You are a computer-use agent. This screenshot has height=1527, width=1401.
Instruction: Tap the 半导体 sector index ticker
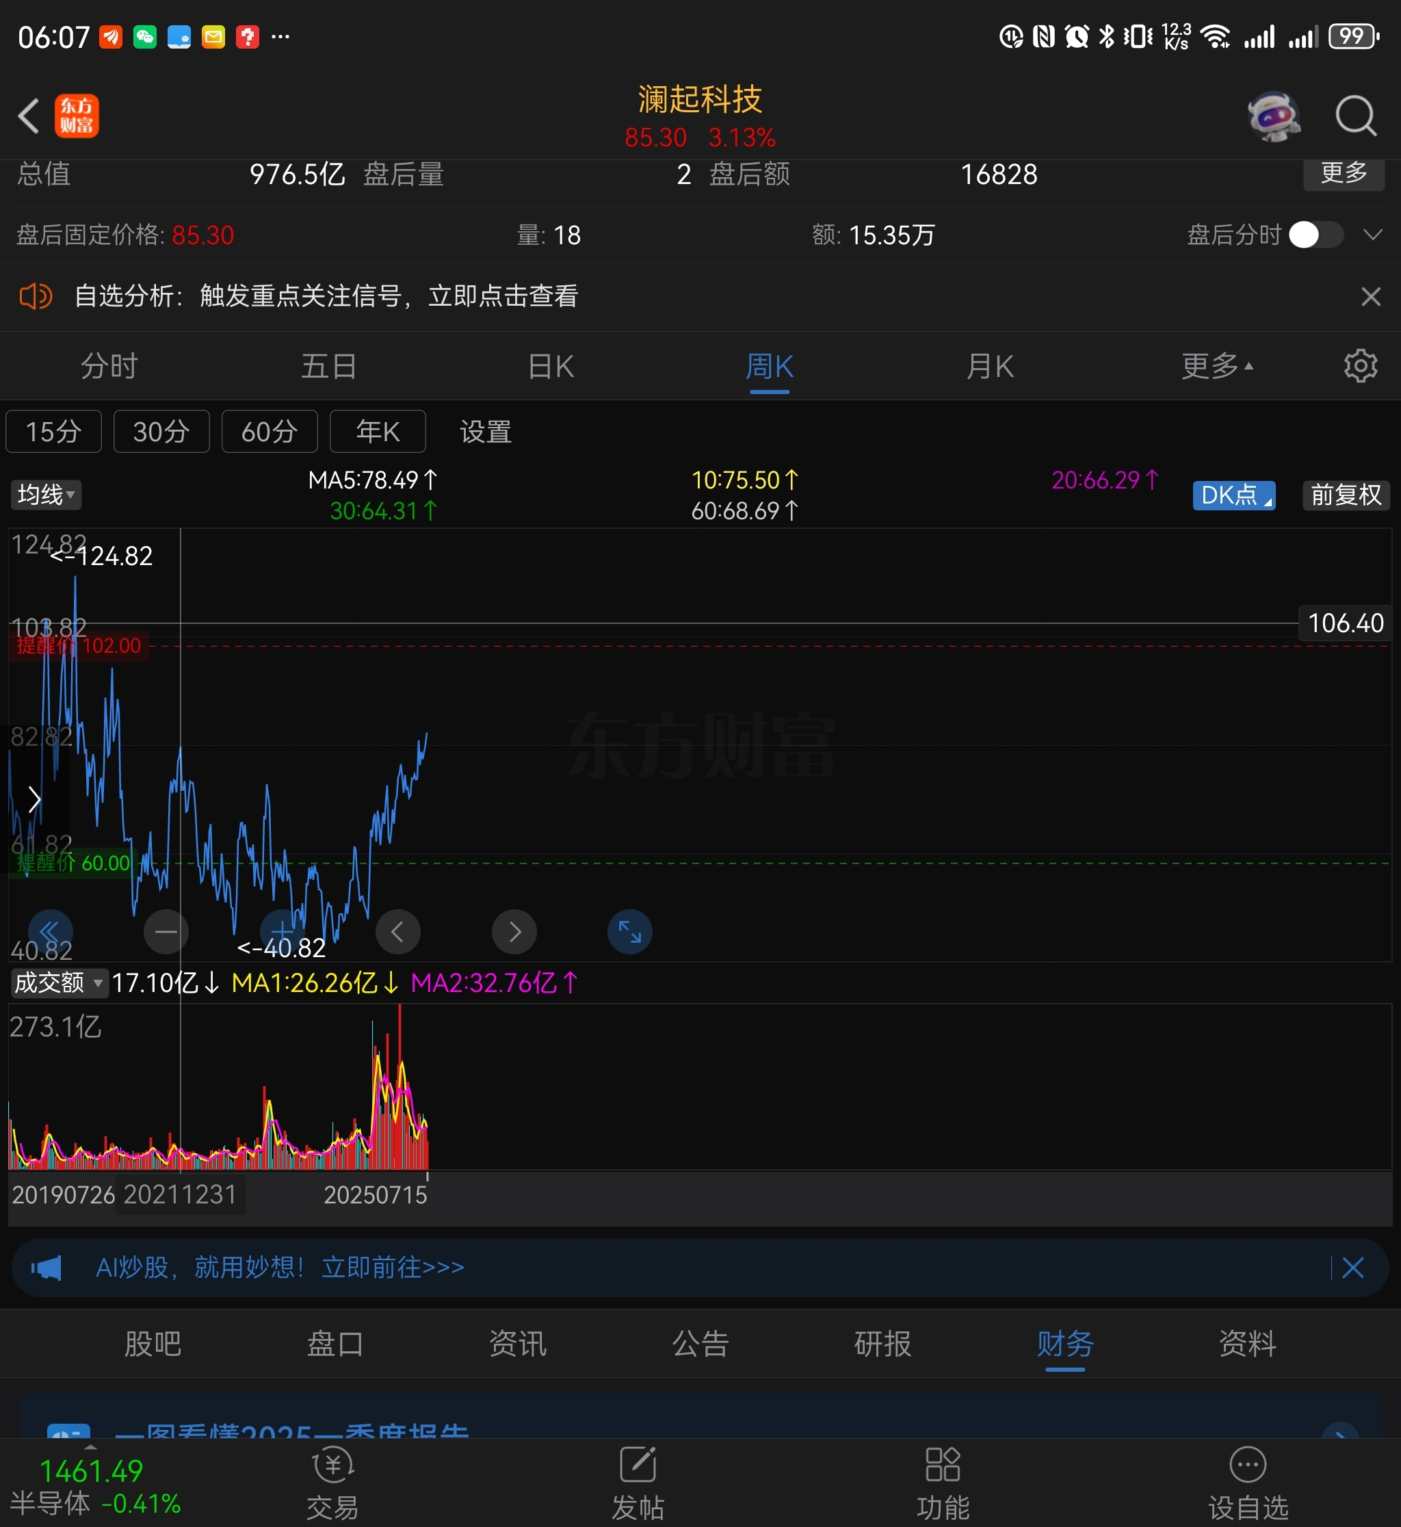pyautogui.click(x=95, y=1487)
